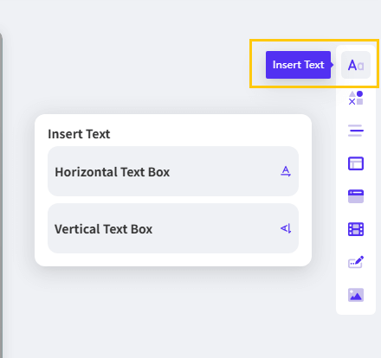Choose Vertical Text Box option
This screenshot has width=381, height=358.
pyautogui.click(x=173, y=228)
